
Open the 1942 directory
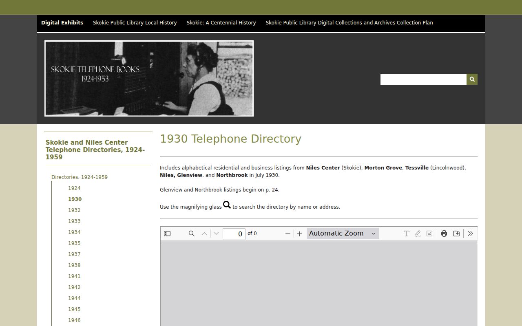tap(74, 287)
